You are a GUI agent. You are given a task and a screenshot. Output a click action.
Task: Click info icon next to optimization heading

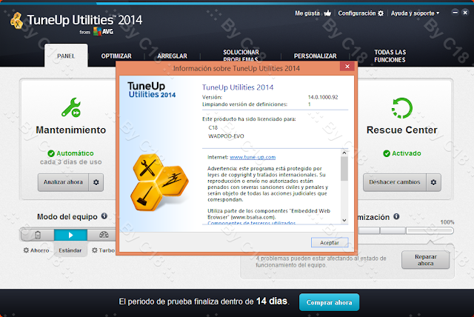click(x=396, y=216)
